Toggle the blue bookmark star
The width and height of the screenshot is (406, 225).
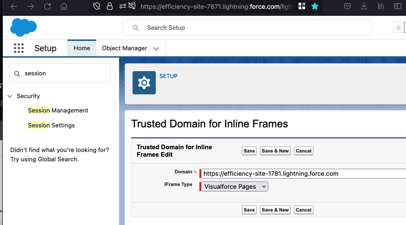315,6
